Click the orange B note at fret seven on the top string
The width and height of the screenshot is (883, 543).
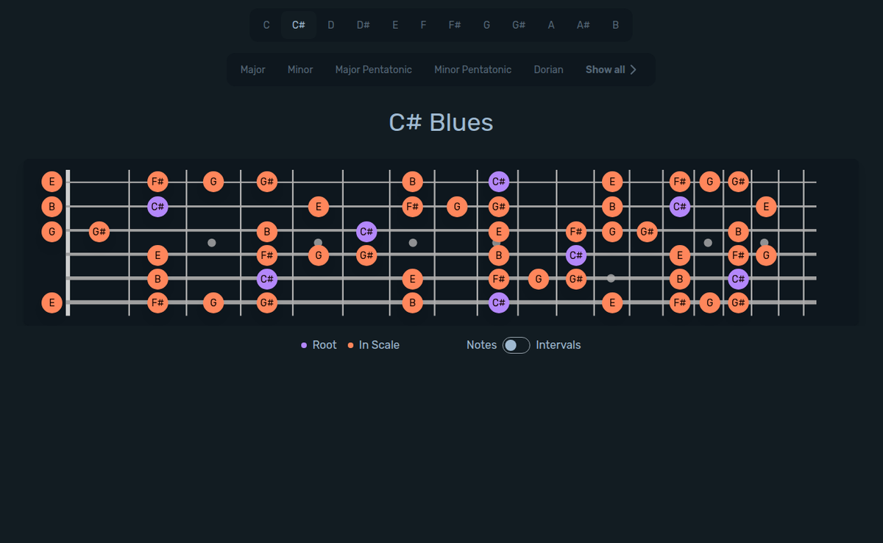coord(413,182)
